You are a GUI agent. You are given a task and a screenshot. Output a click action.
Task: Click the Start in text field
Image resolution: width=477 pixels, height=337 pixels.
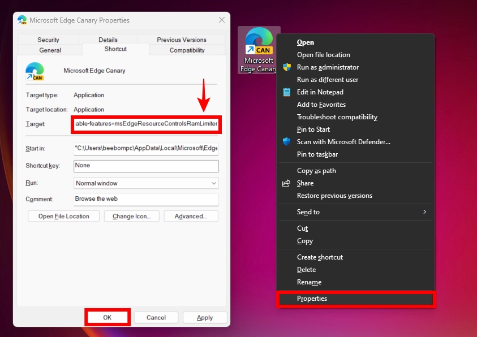tap(146, 148)
